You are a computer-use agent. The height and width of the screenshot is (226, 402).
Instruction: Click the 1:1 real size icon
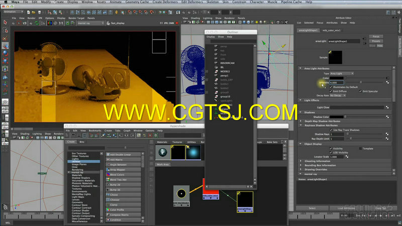click(61, 23)
